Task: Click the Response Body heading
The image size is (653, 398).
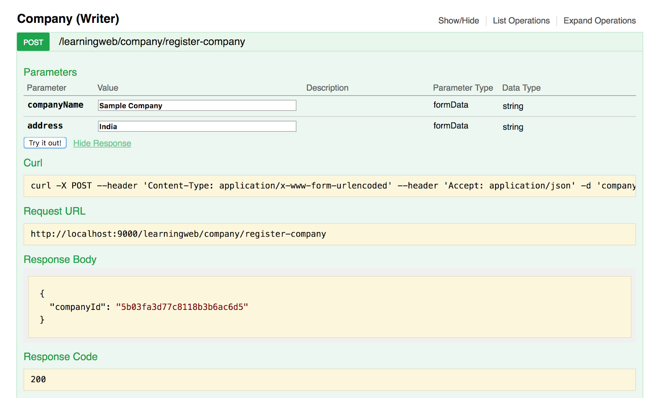Action: pos(60,259)
